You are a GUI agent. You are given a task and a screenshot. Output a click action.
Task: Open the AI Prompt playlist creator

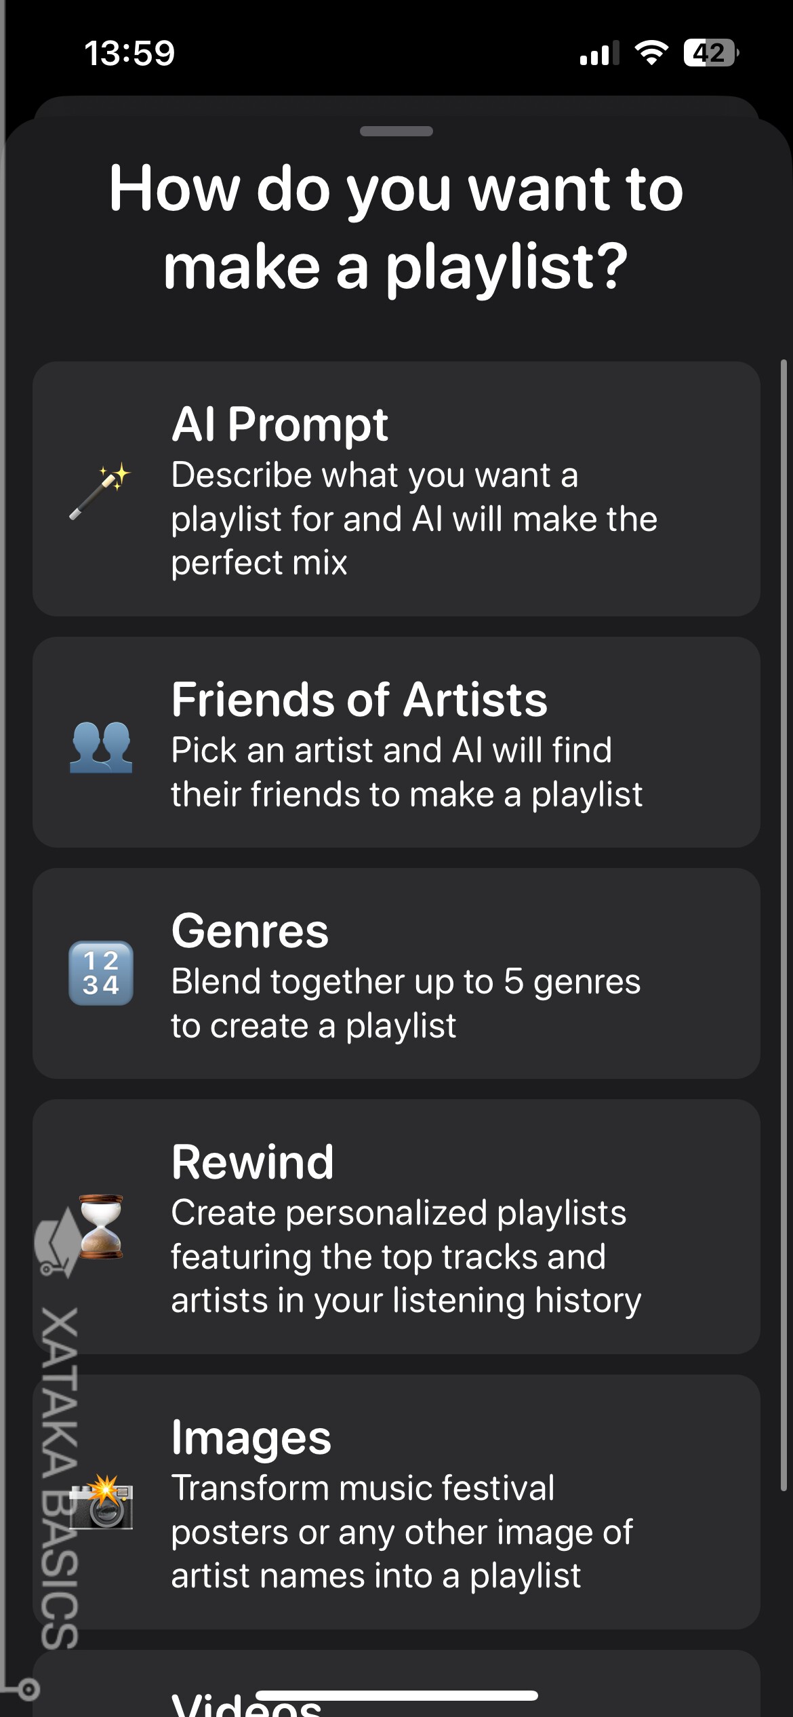coord(396,492)
